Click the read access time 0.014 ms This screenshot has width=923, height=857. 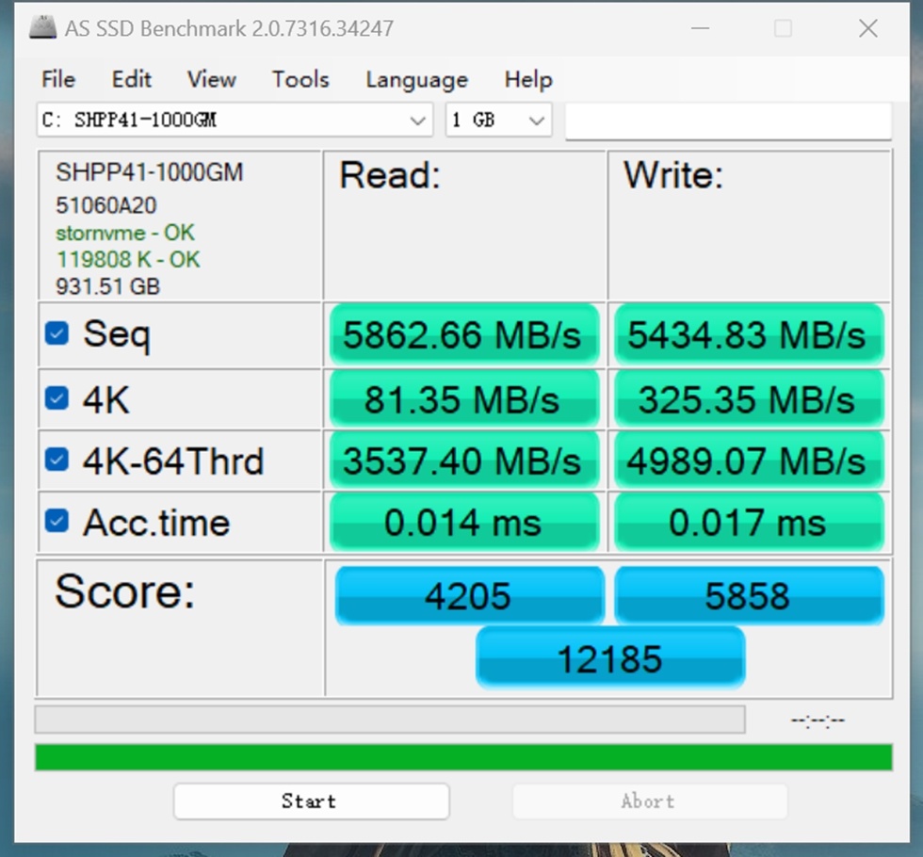coord(463,522)
